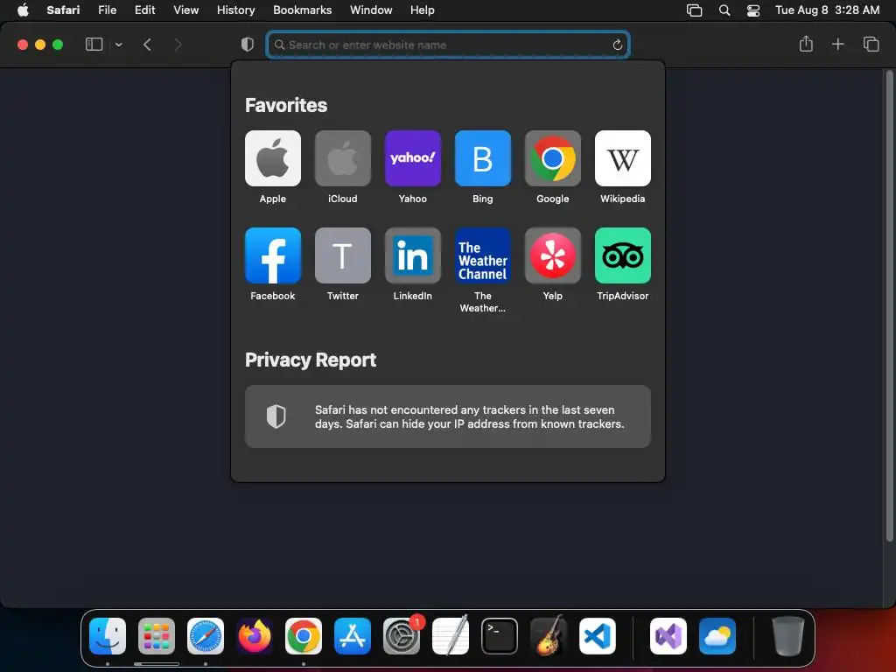Open the Yahoo favorite
This screenshot has width=896, height=672.
pyautogui.click(x=413, y=158)
